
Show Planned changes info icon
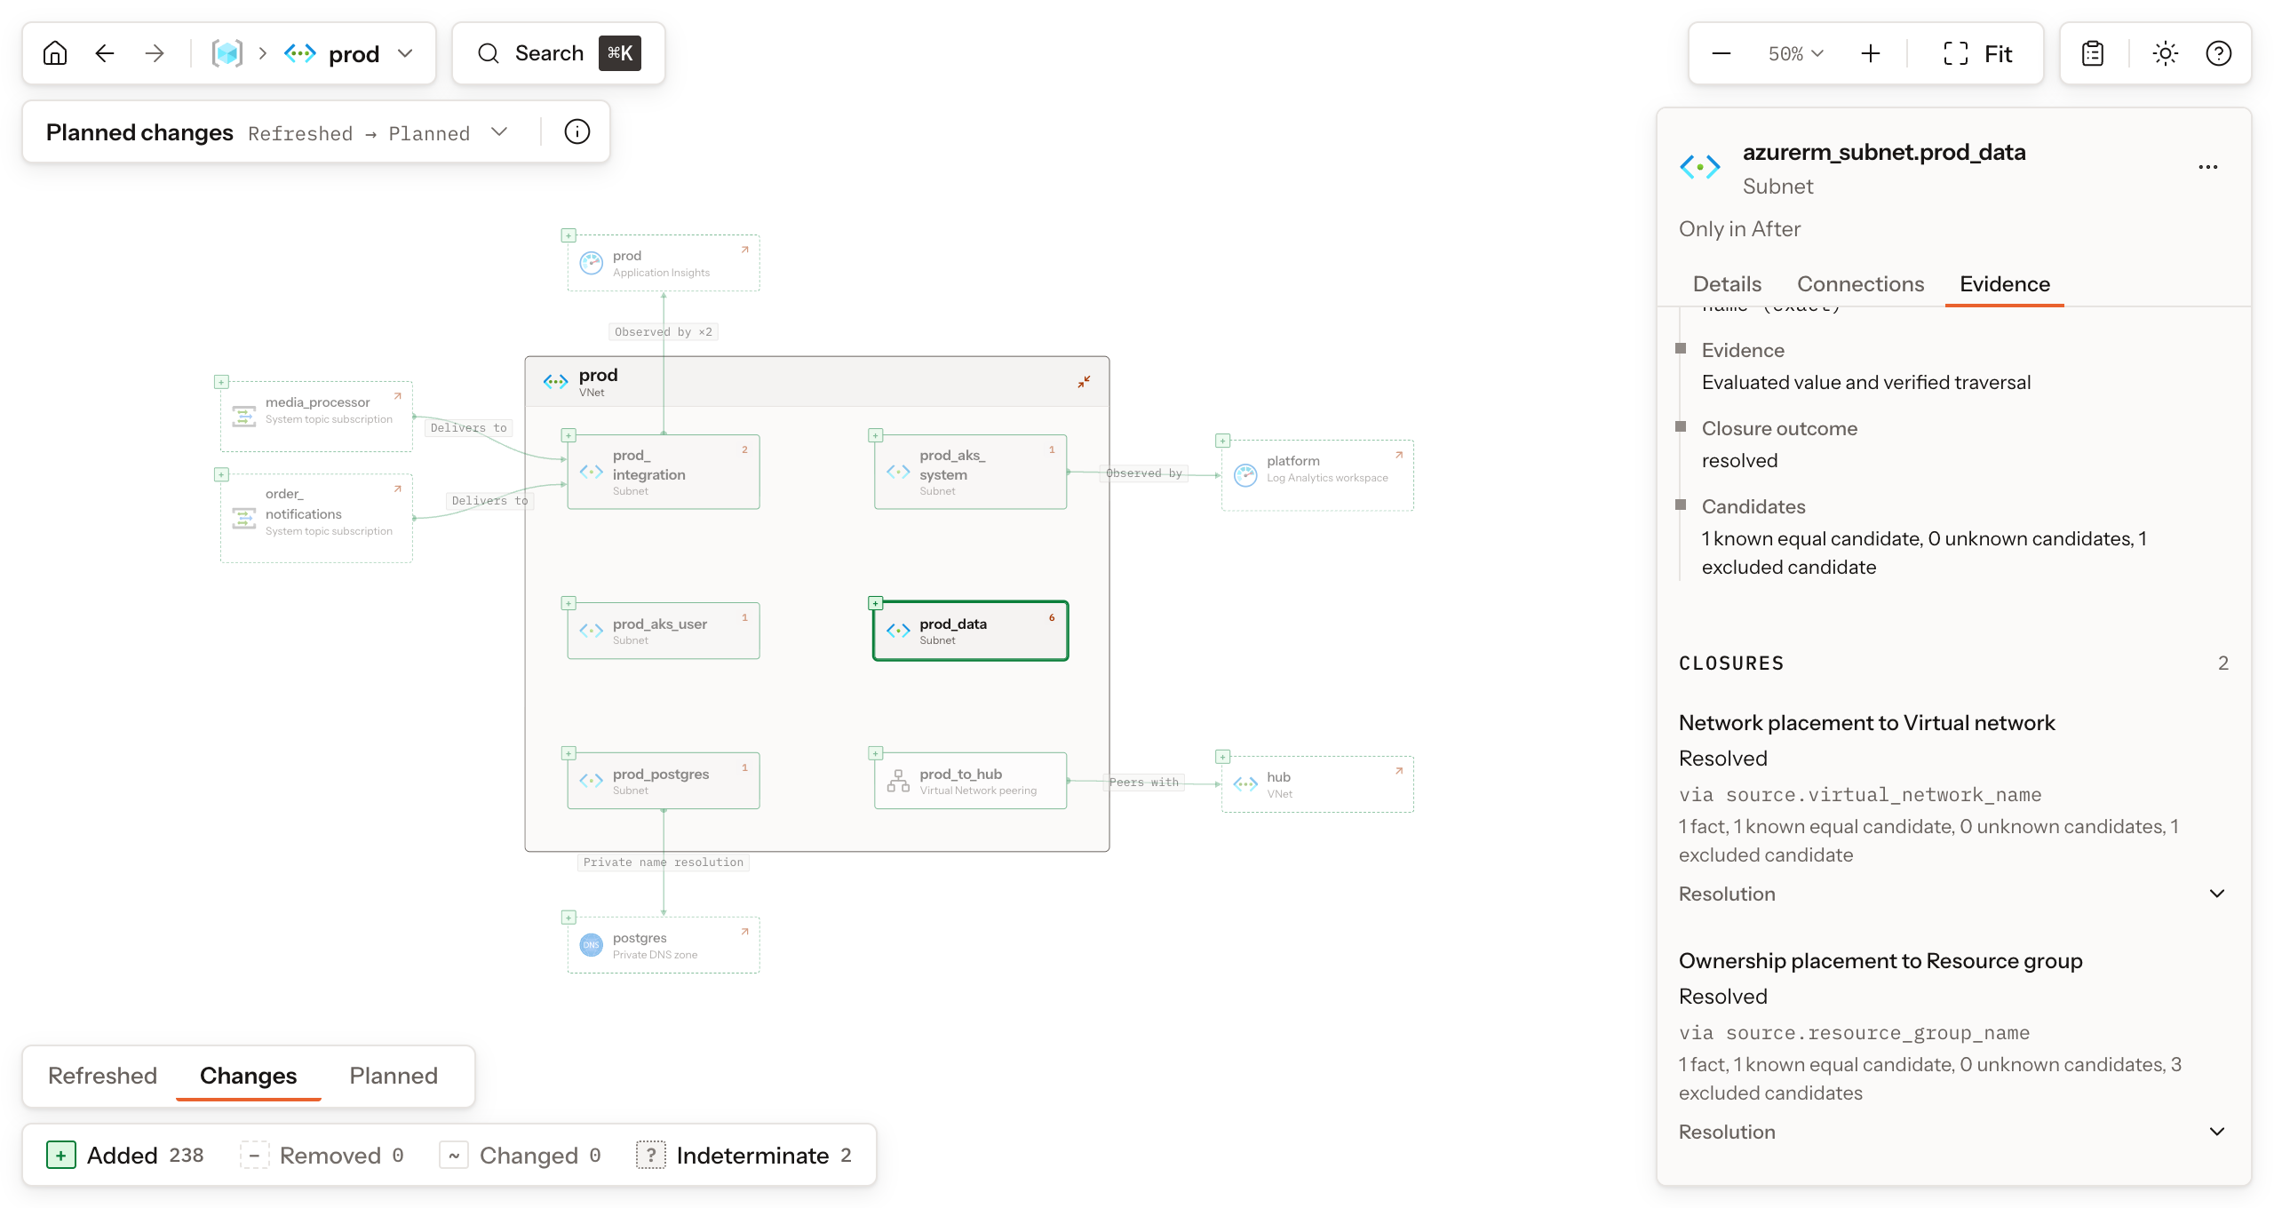coord(577,132)
